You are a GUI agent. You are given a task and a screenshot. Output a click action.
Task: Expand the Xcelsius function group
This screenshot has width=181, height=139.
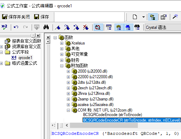(x=62, y=43)
